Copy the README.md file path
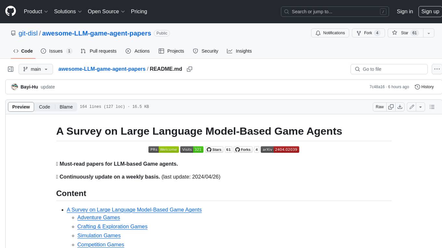Image resolution: width=442 pixels, height=248 pixels. tap(189, 69)
